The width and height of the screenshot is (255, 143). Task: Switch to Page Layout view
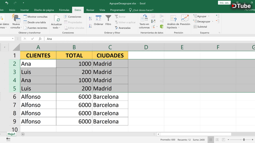coord(217,139)
